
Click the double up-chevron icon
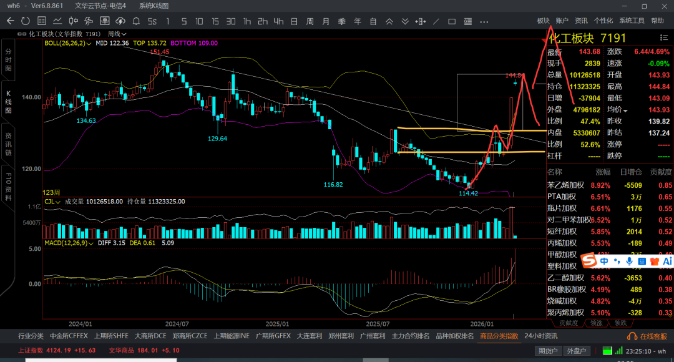[x=389, y=21]
